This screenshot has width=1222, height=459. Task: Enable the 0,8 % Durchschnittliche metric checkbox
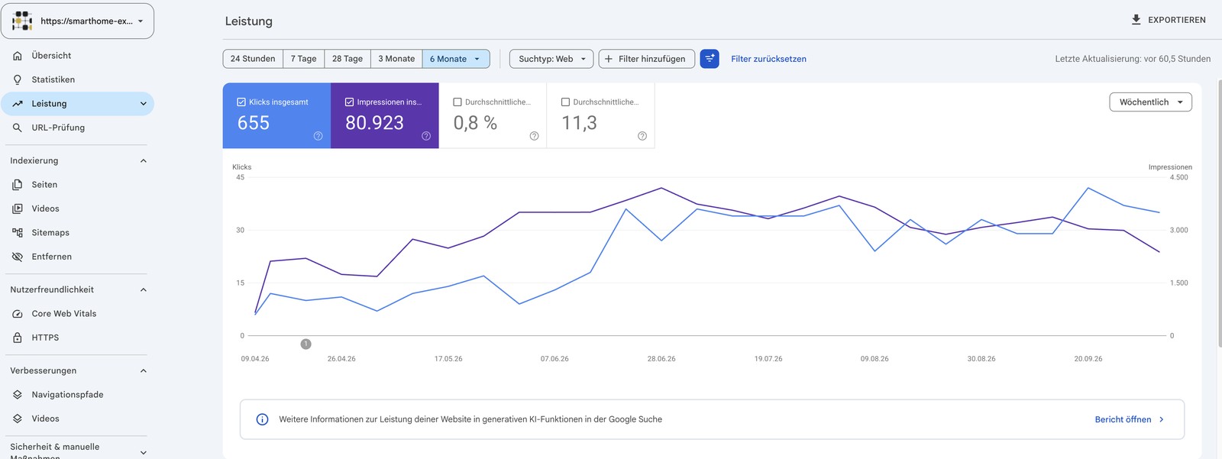pos(457,102)
